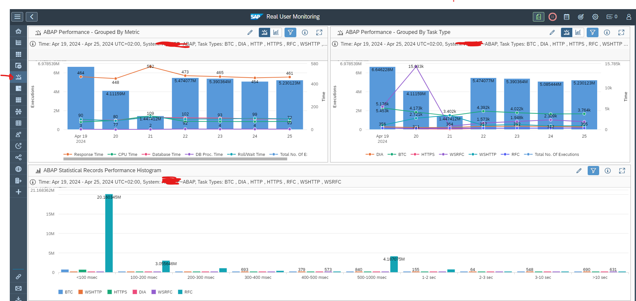
Task: Switch Grouped By Metric to line chart
Action: (276, 32)
